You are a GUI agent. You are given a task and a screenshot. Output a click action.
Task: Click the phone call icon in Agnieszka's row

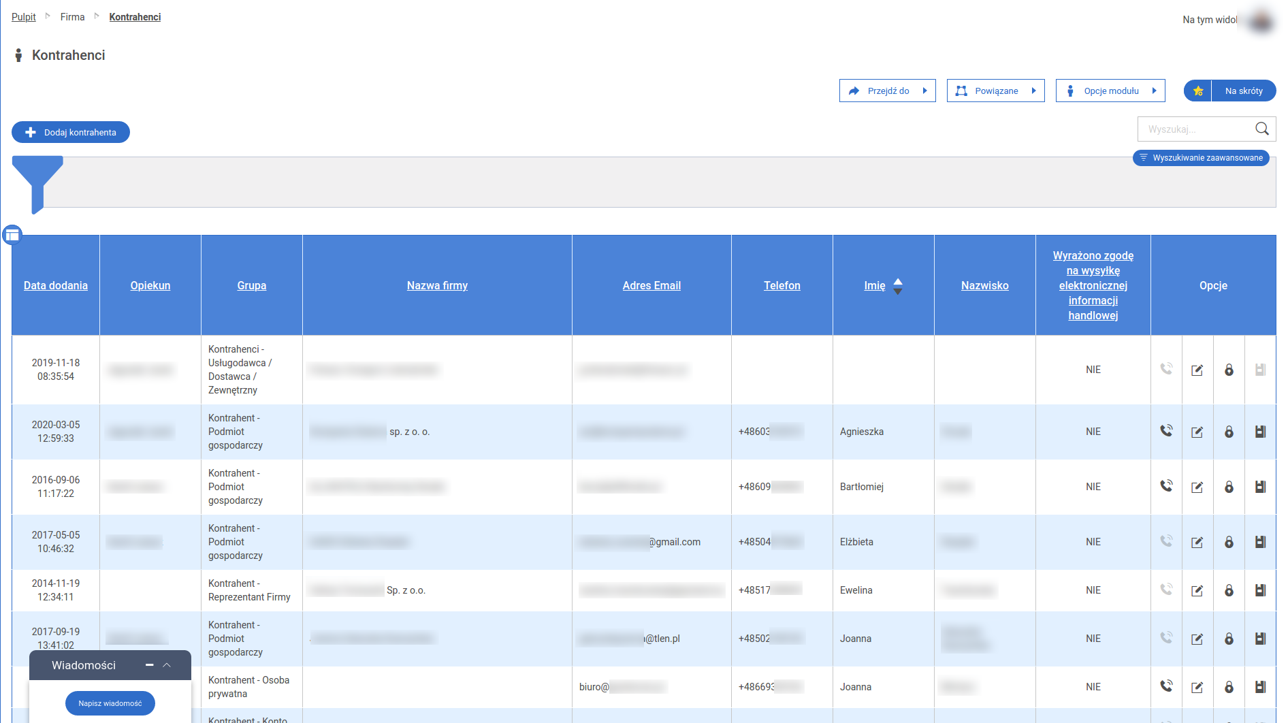point(1166,431)
